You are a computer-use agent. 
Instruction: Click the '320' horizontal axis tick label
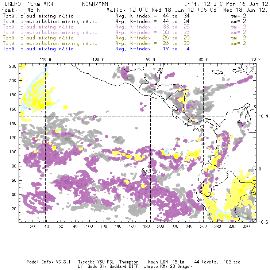coord(246,227)
